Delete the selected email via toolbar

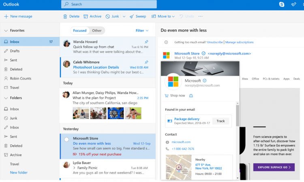tap(71, 17)
